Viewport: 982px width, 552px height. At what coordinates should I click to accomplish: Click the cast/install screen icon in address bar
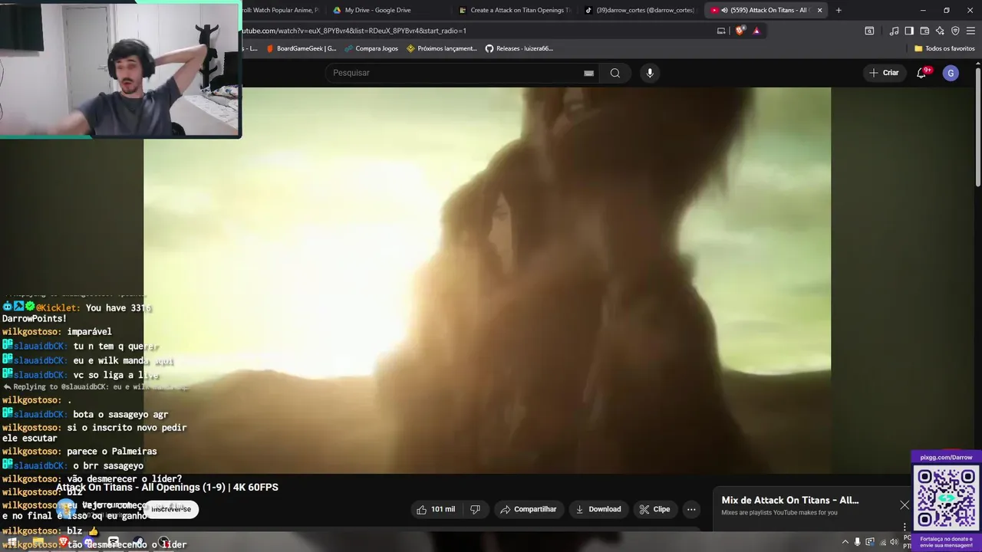(x=721, y=31)
